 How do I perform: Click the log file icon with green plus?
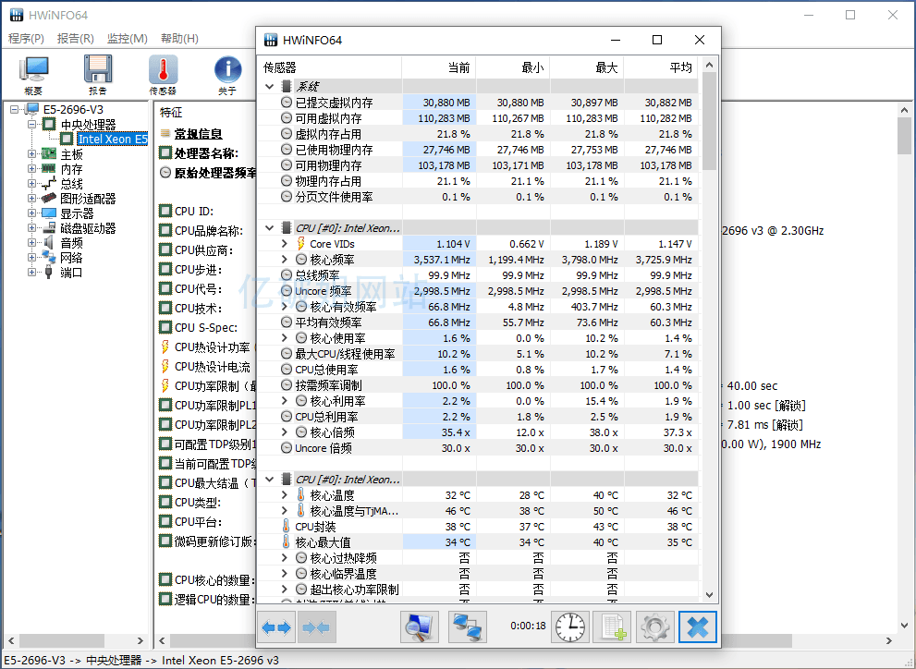point(612,627)
